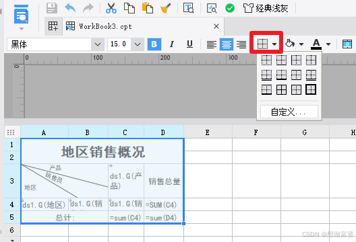This screenshot has width=356, height=242.
Task: Expand the font color dropdown arrow
Action: point(328,44)
